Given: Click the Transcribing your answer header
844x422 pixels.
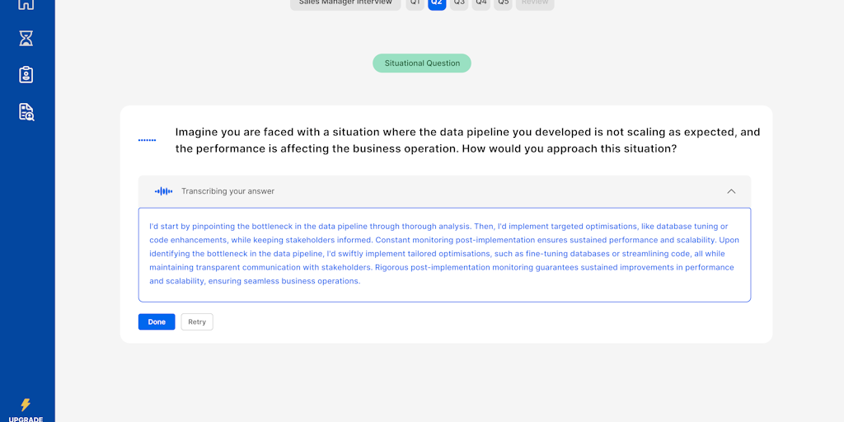Looking at the screenshot, I should (228, 191).
